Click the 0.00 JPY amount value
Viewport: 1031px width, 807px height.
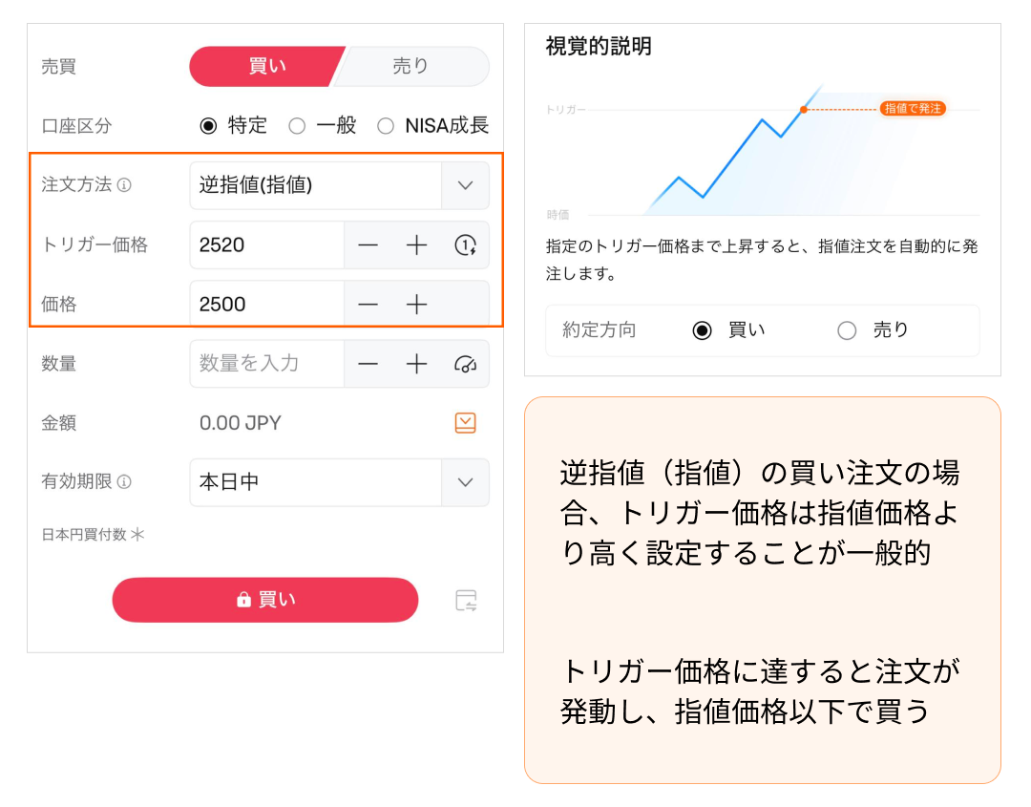tap(240, 423)
